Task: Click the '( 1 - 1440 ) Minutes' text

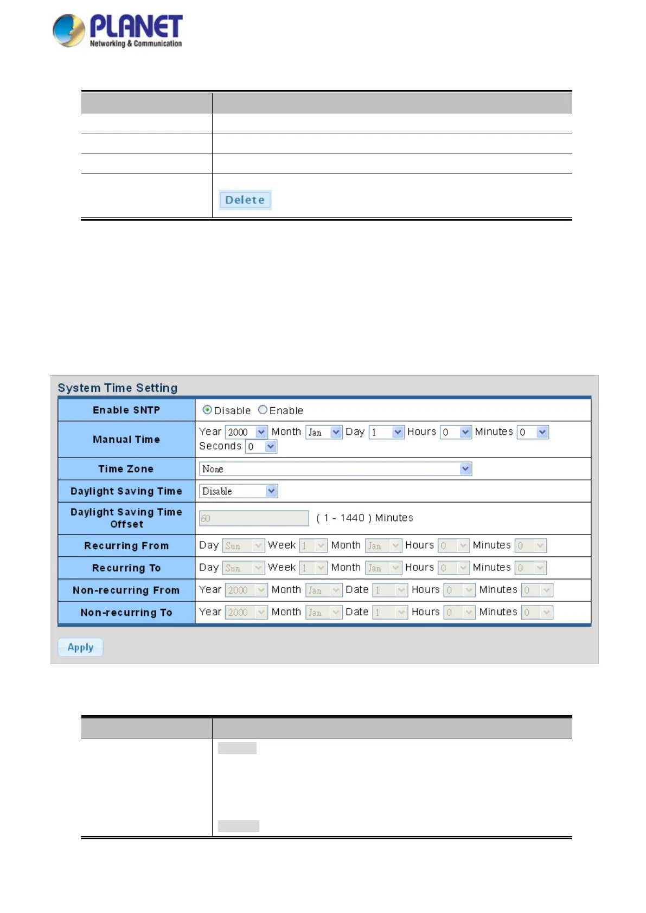Action: coord(364,518)
